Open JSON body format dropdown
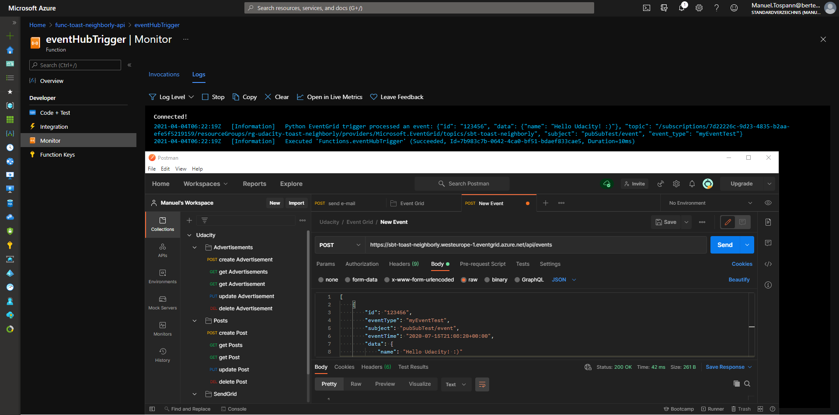The height and width of the screenshot is (415, 839). (564, 280)
